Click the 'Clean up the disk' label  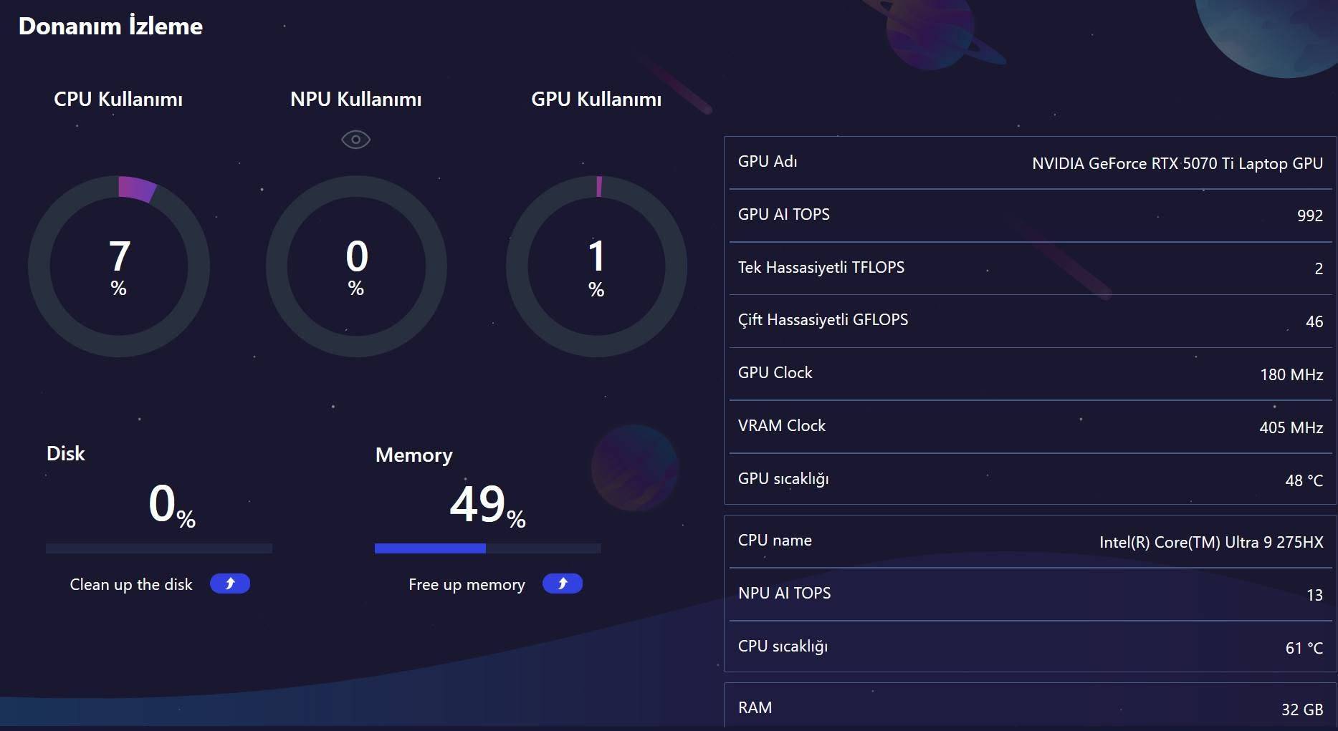tap(131, 584)
